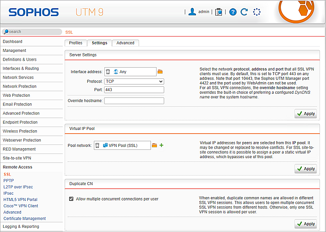Open the blue help question mark icon
The image size is (326, 232).
pos(233,12)
